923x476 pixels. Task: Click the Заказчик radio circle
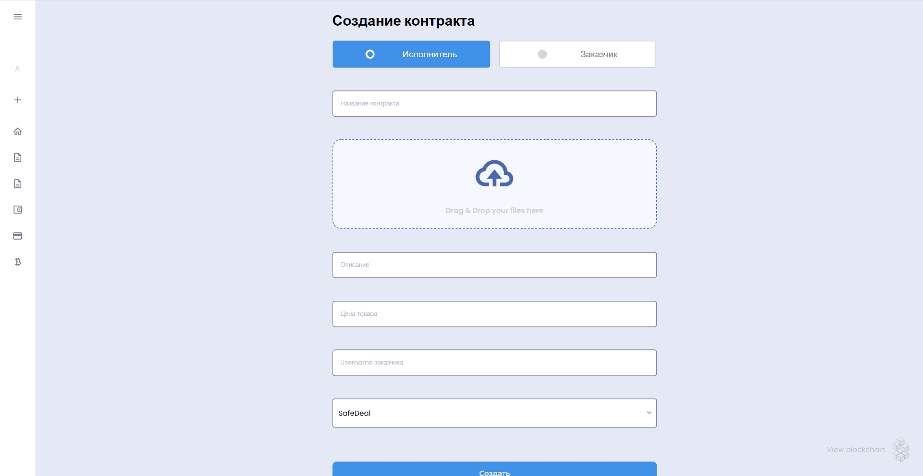[542, 54]
